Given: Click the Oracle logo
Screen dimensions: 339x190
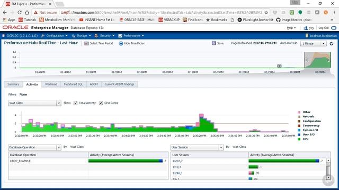Looking at the screenshot, I should (15, 27).
